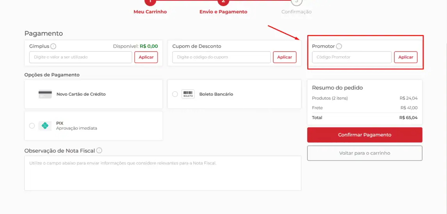
Task: Click the Aprovação imediata text
Action: click(x=77, y=128)
